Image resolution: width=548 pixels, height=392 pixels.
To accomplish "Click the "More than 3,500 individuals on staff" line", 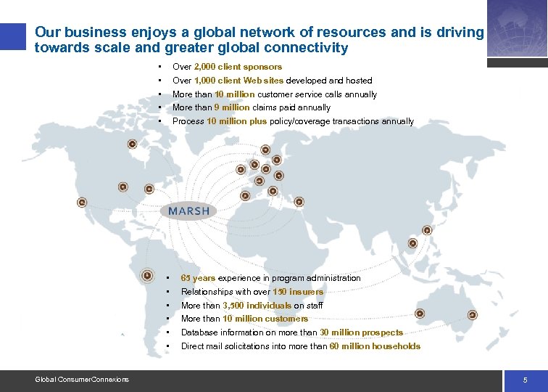I will click(252, 305).
